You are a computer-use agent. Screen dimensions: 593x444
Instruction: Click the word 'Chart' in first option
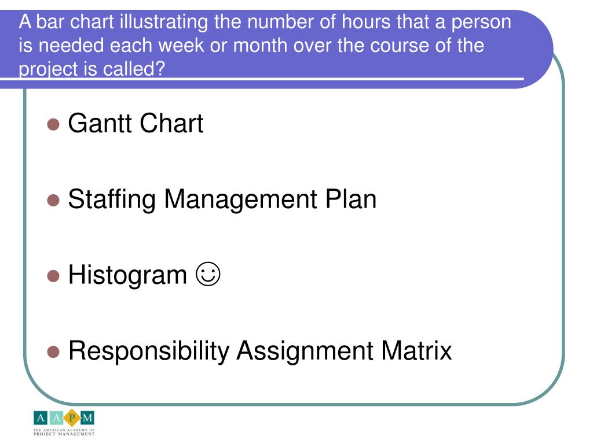click(171, 123)
